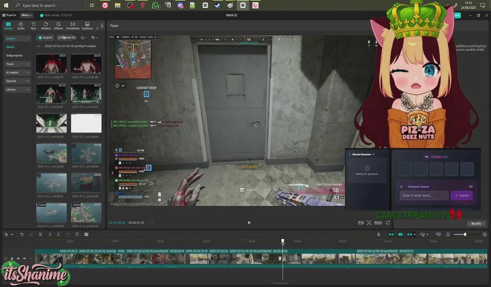Open linkage options dropdown arrow
The image size is (491, 287).
(415, 234)
